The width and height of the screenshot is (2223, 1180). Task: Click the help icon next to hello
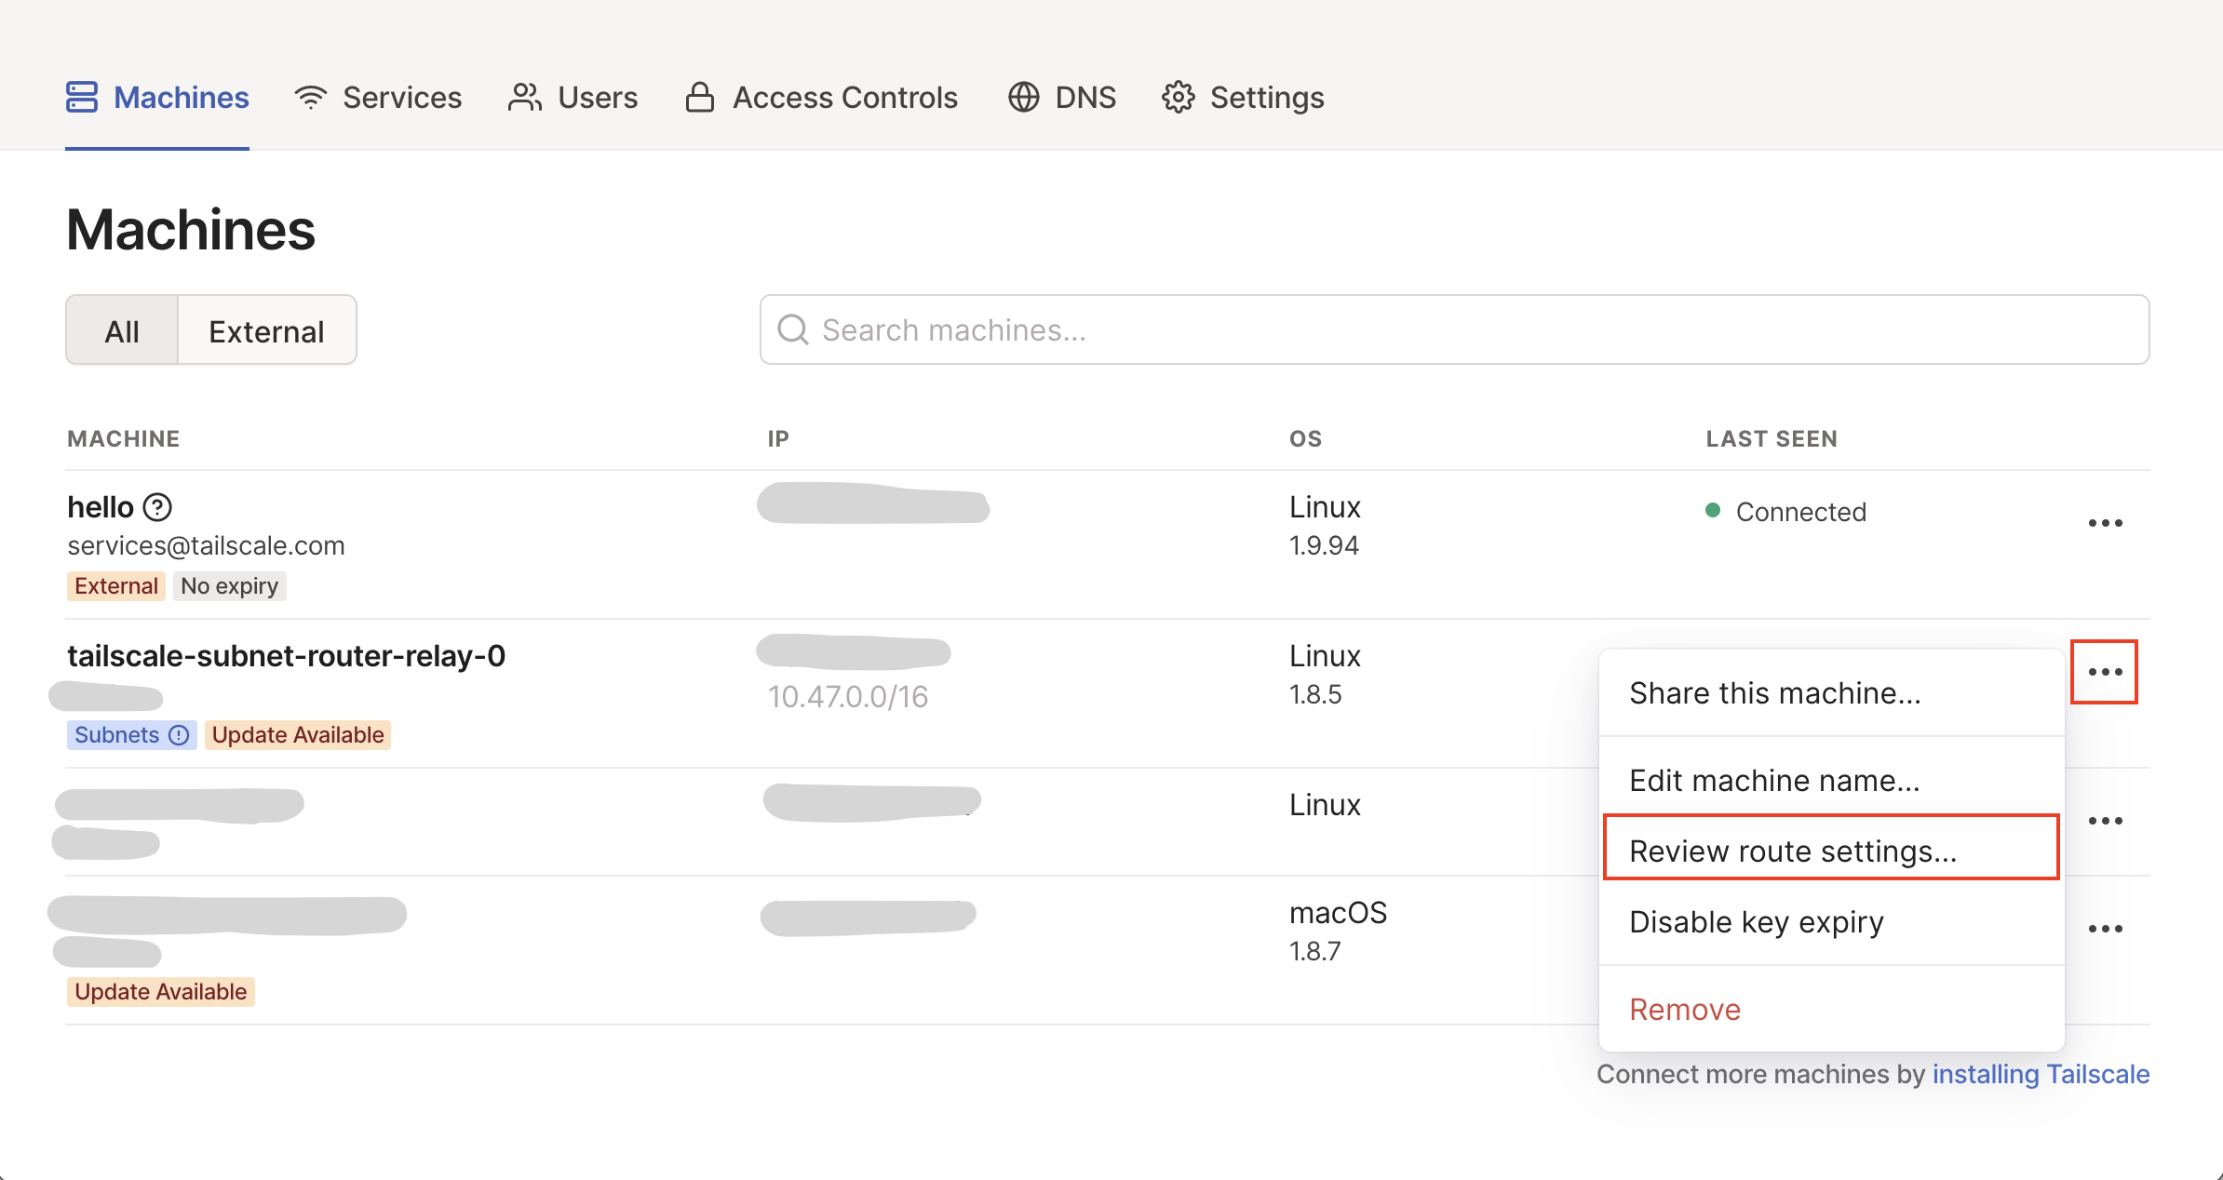[x=157, y=507]
